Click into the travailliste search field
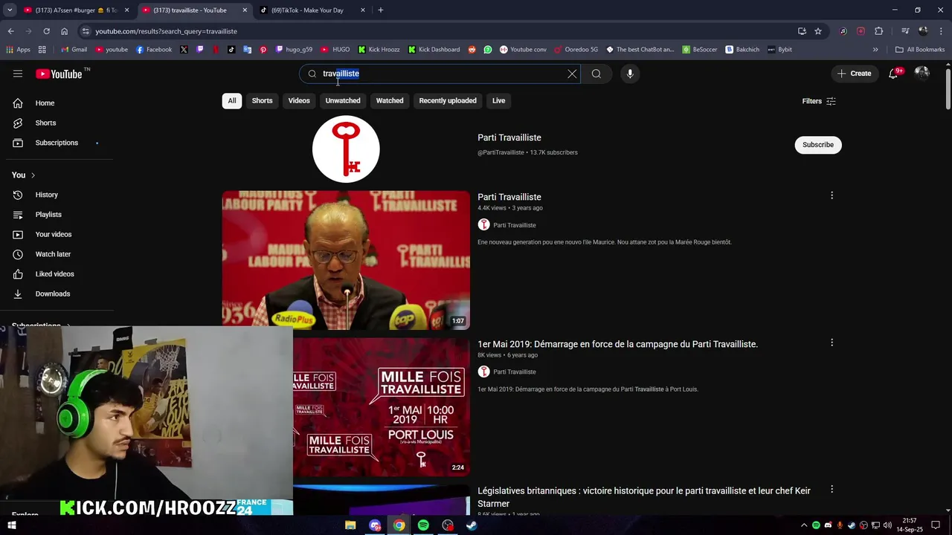 pyautogui.click(x=440, y=74)
